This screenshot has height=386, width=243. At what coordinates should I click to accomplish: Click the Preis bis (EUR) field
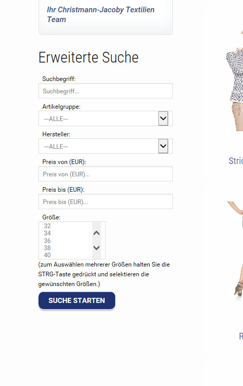point(106,201)
